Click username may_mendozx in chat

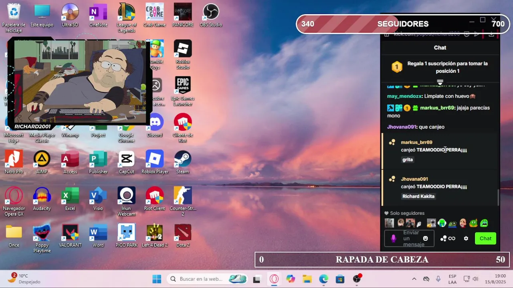click(x=404, y=96)
